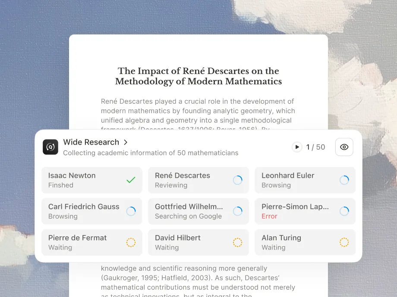Click the Wide Research app logo icon
This screenshot has width=397, height=297.
click(50, 147)
